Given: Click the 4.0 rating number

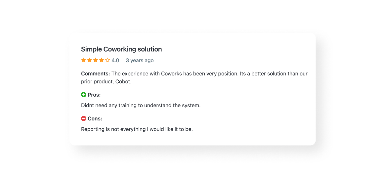Looking at the screenshot, I should (x=115, y=61).
